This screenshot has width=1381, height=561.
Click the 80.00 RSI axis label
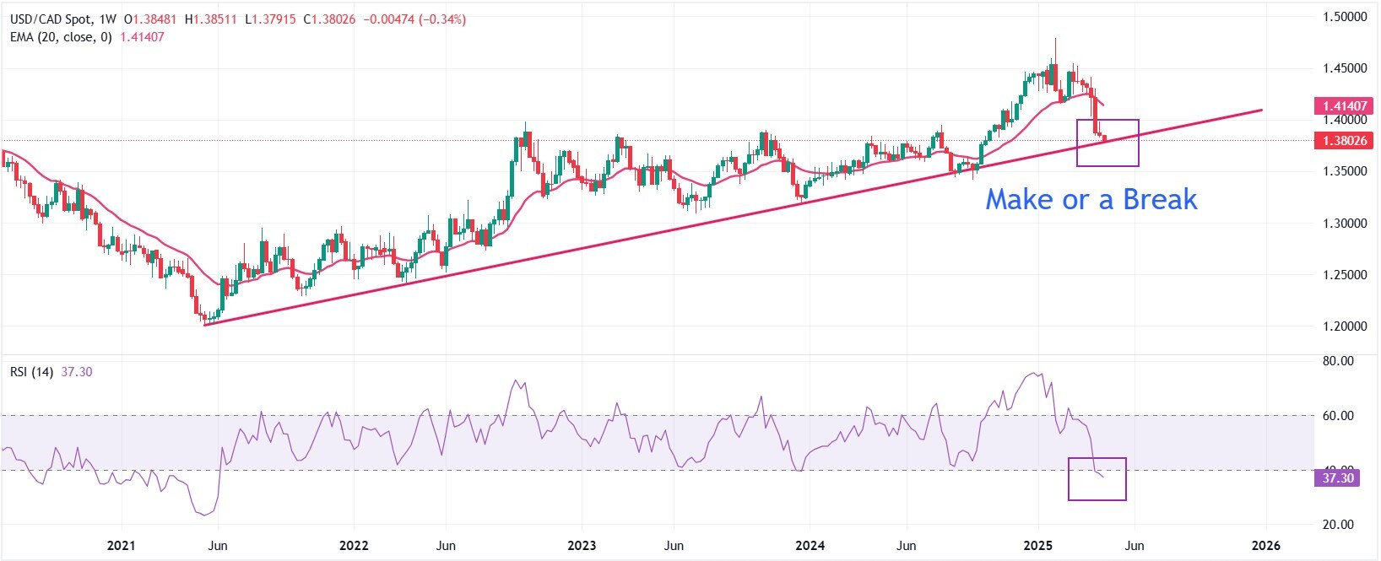[x=1339, y=361]
